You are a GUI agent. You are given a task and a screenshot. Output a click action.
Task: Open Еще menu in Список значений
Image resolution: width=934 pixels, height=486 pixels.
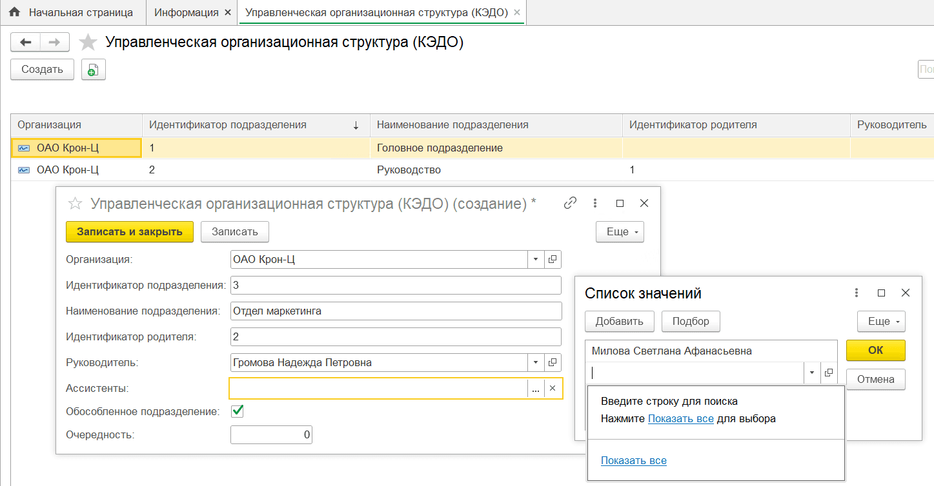point(881,321)
